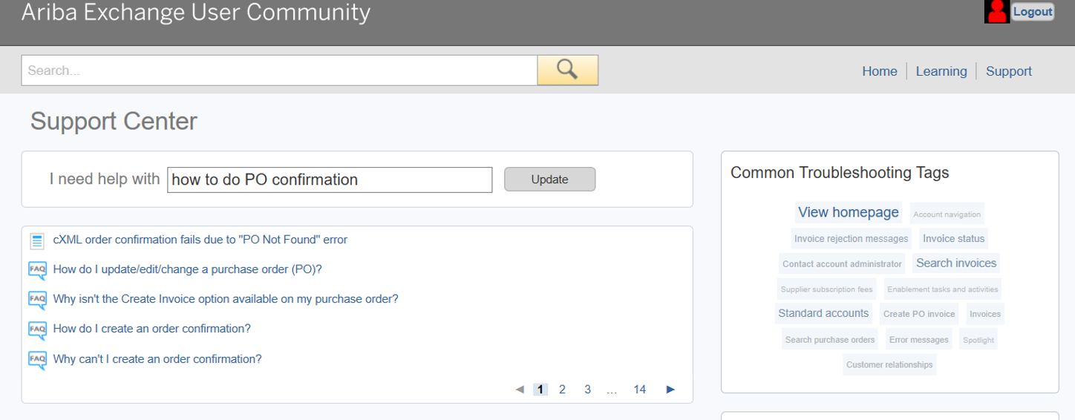Open the red user profile icon
1075x420 pixels.
point(997,12)
